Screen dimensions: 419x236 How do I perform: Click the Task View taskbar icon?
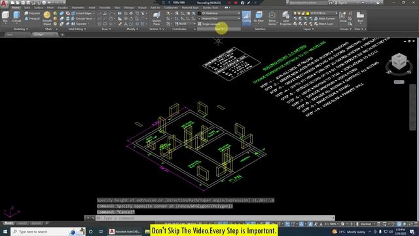pos(101,231)
